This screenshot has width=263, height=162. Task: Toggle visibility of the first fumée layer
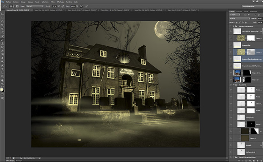tap(230, 90)
